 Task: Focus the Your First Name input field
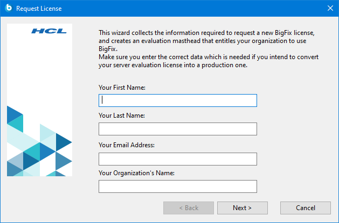tap(178, 100)
